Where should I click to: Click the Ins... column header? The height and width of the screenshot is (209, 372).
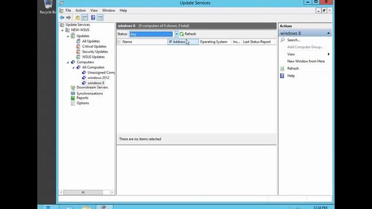click(237, 42)
